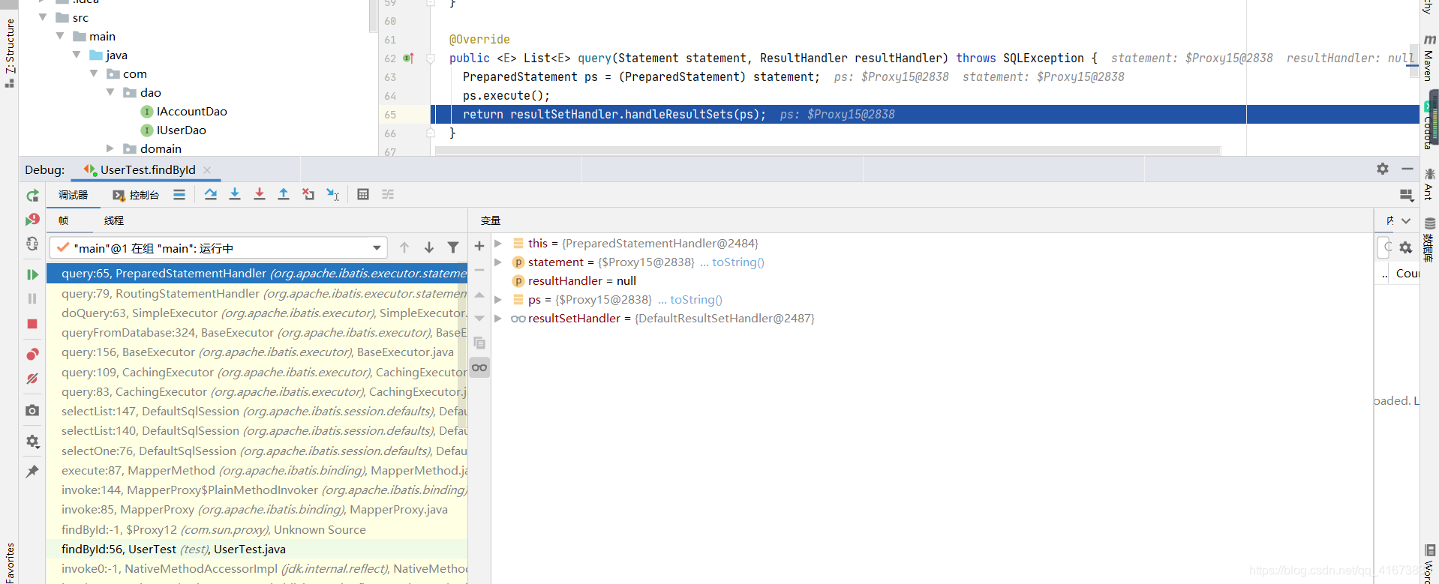The width and height of the screenshot is (1439, 584).
Task: Move the selected watch up
Action: (479, 295)
